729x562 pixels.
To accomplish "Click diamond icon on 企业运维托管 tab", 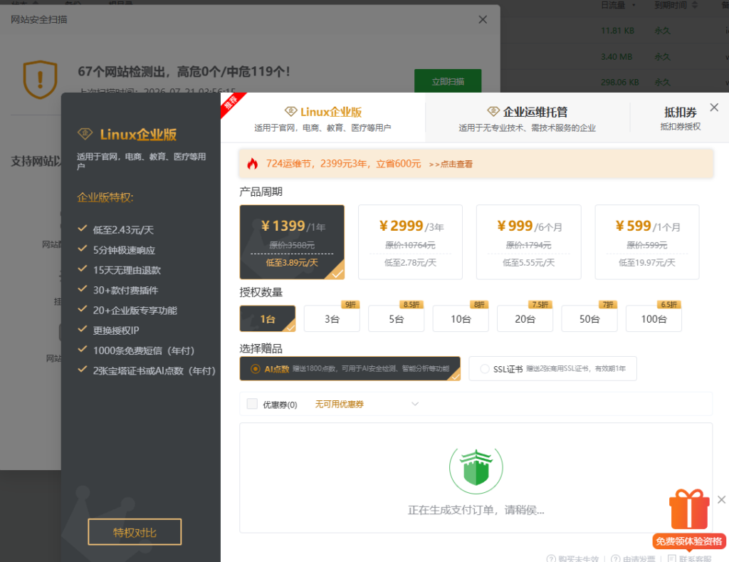I will (493, 112).
